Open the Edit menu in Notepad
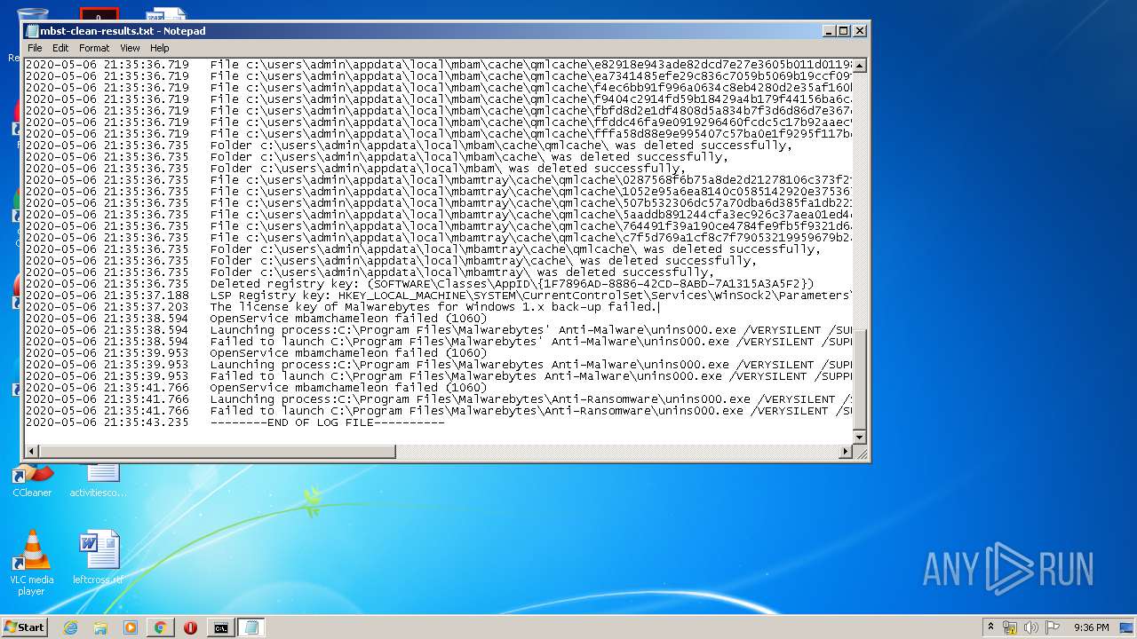Screen dimensions: 1137x639 [60, 48]
